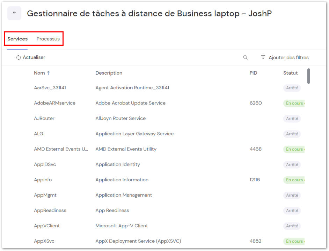The width and height of the screenshot is (329, 251).
Task: Select the AppXSvc service name
Action: tap(44, 241)
